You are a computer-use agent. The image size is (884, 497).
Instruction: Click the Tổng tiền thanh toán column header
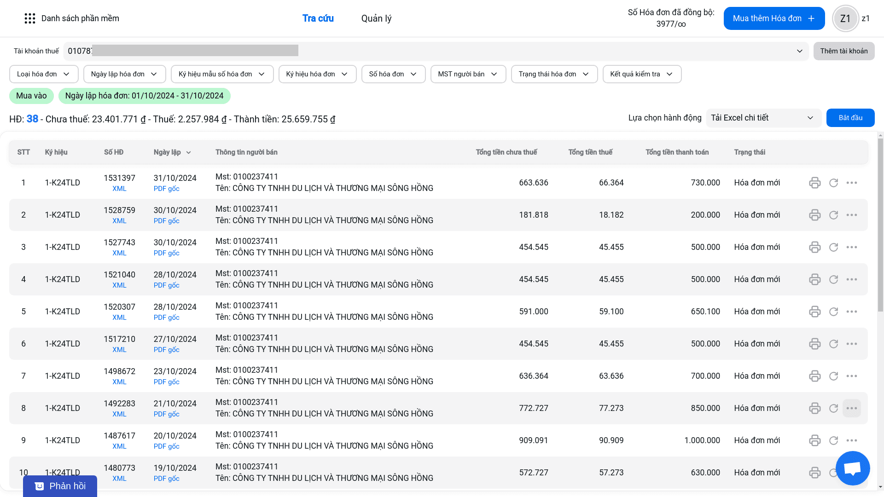[x=677, y=152]
